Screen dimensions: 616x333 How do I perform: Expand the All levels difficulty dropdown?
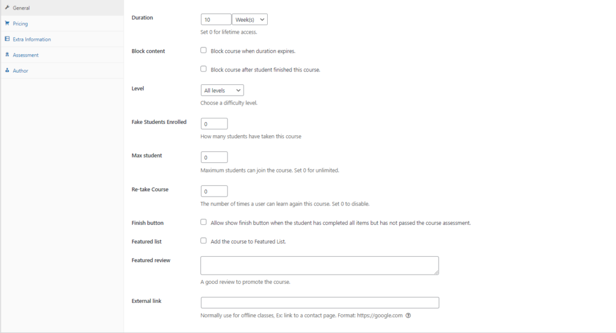(x=222, y=90)
